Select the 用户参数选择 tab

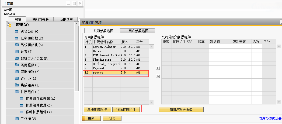[x=138, y=31]
